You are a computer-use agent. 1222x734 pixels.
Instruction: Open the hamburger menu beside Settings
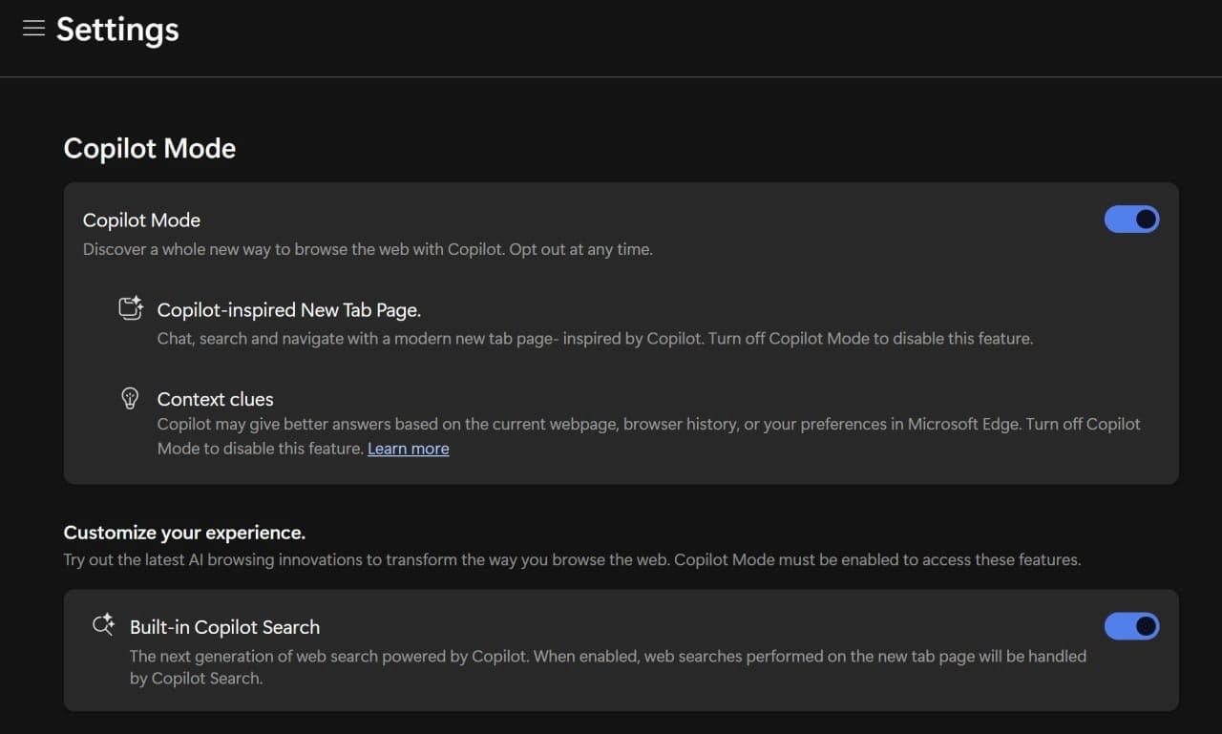coord(33,29)
